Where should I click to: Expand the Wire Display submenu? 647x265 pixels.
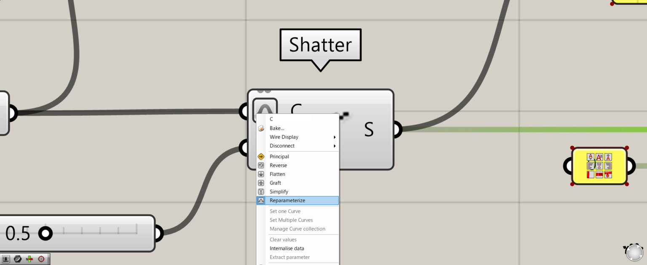284,137
